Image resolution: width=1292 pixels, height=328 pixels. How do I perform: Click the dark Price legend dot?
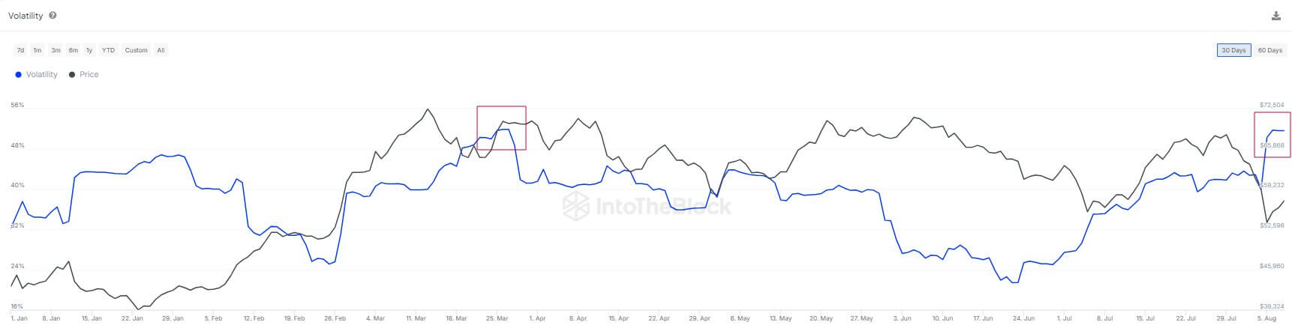[x=72, y=75]
